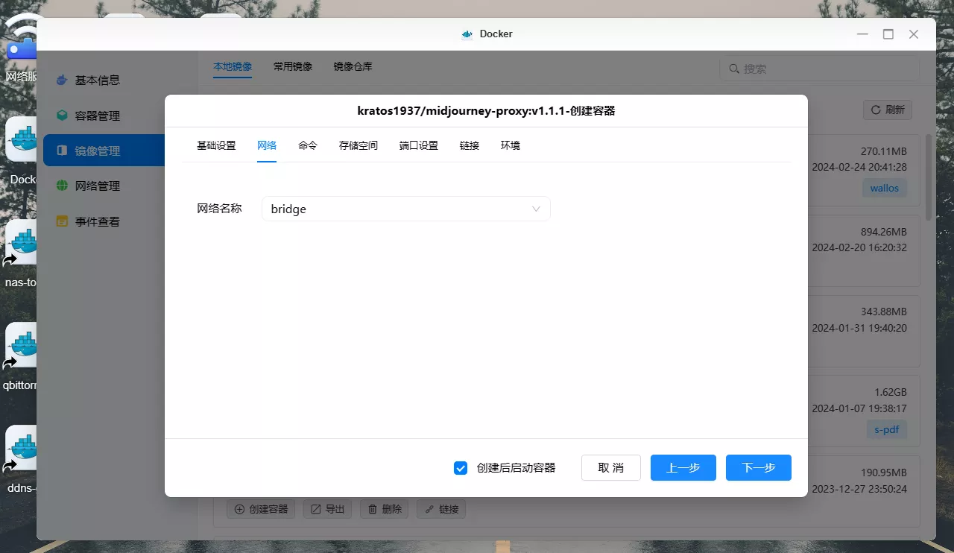Go to the 端口设置 tab
Viewport: 954px width, 553px height.
click(419, 145)
